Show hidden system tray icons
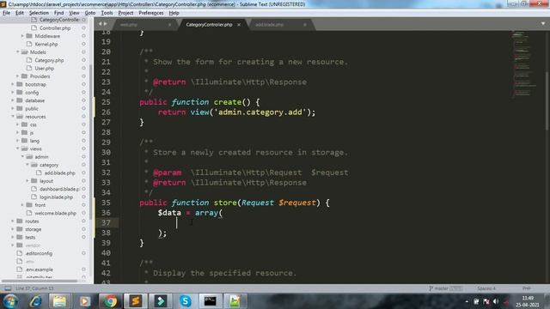550x309 pixels. click(x=467, y=301)
